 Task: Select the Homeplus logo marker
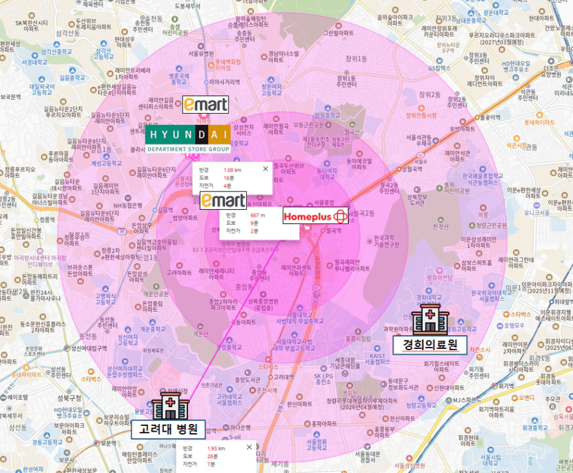click(316, 216)
